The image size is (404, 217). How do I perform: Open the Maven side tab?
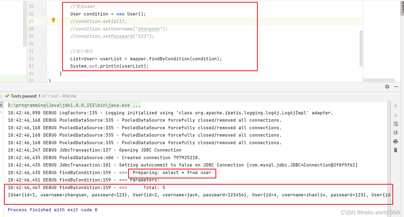[x=402, y=8]
